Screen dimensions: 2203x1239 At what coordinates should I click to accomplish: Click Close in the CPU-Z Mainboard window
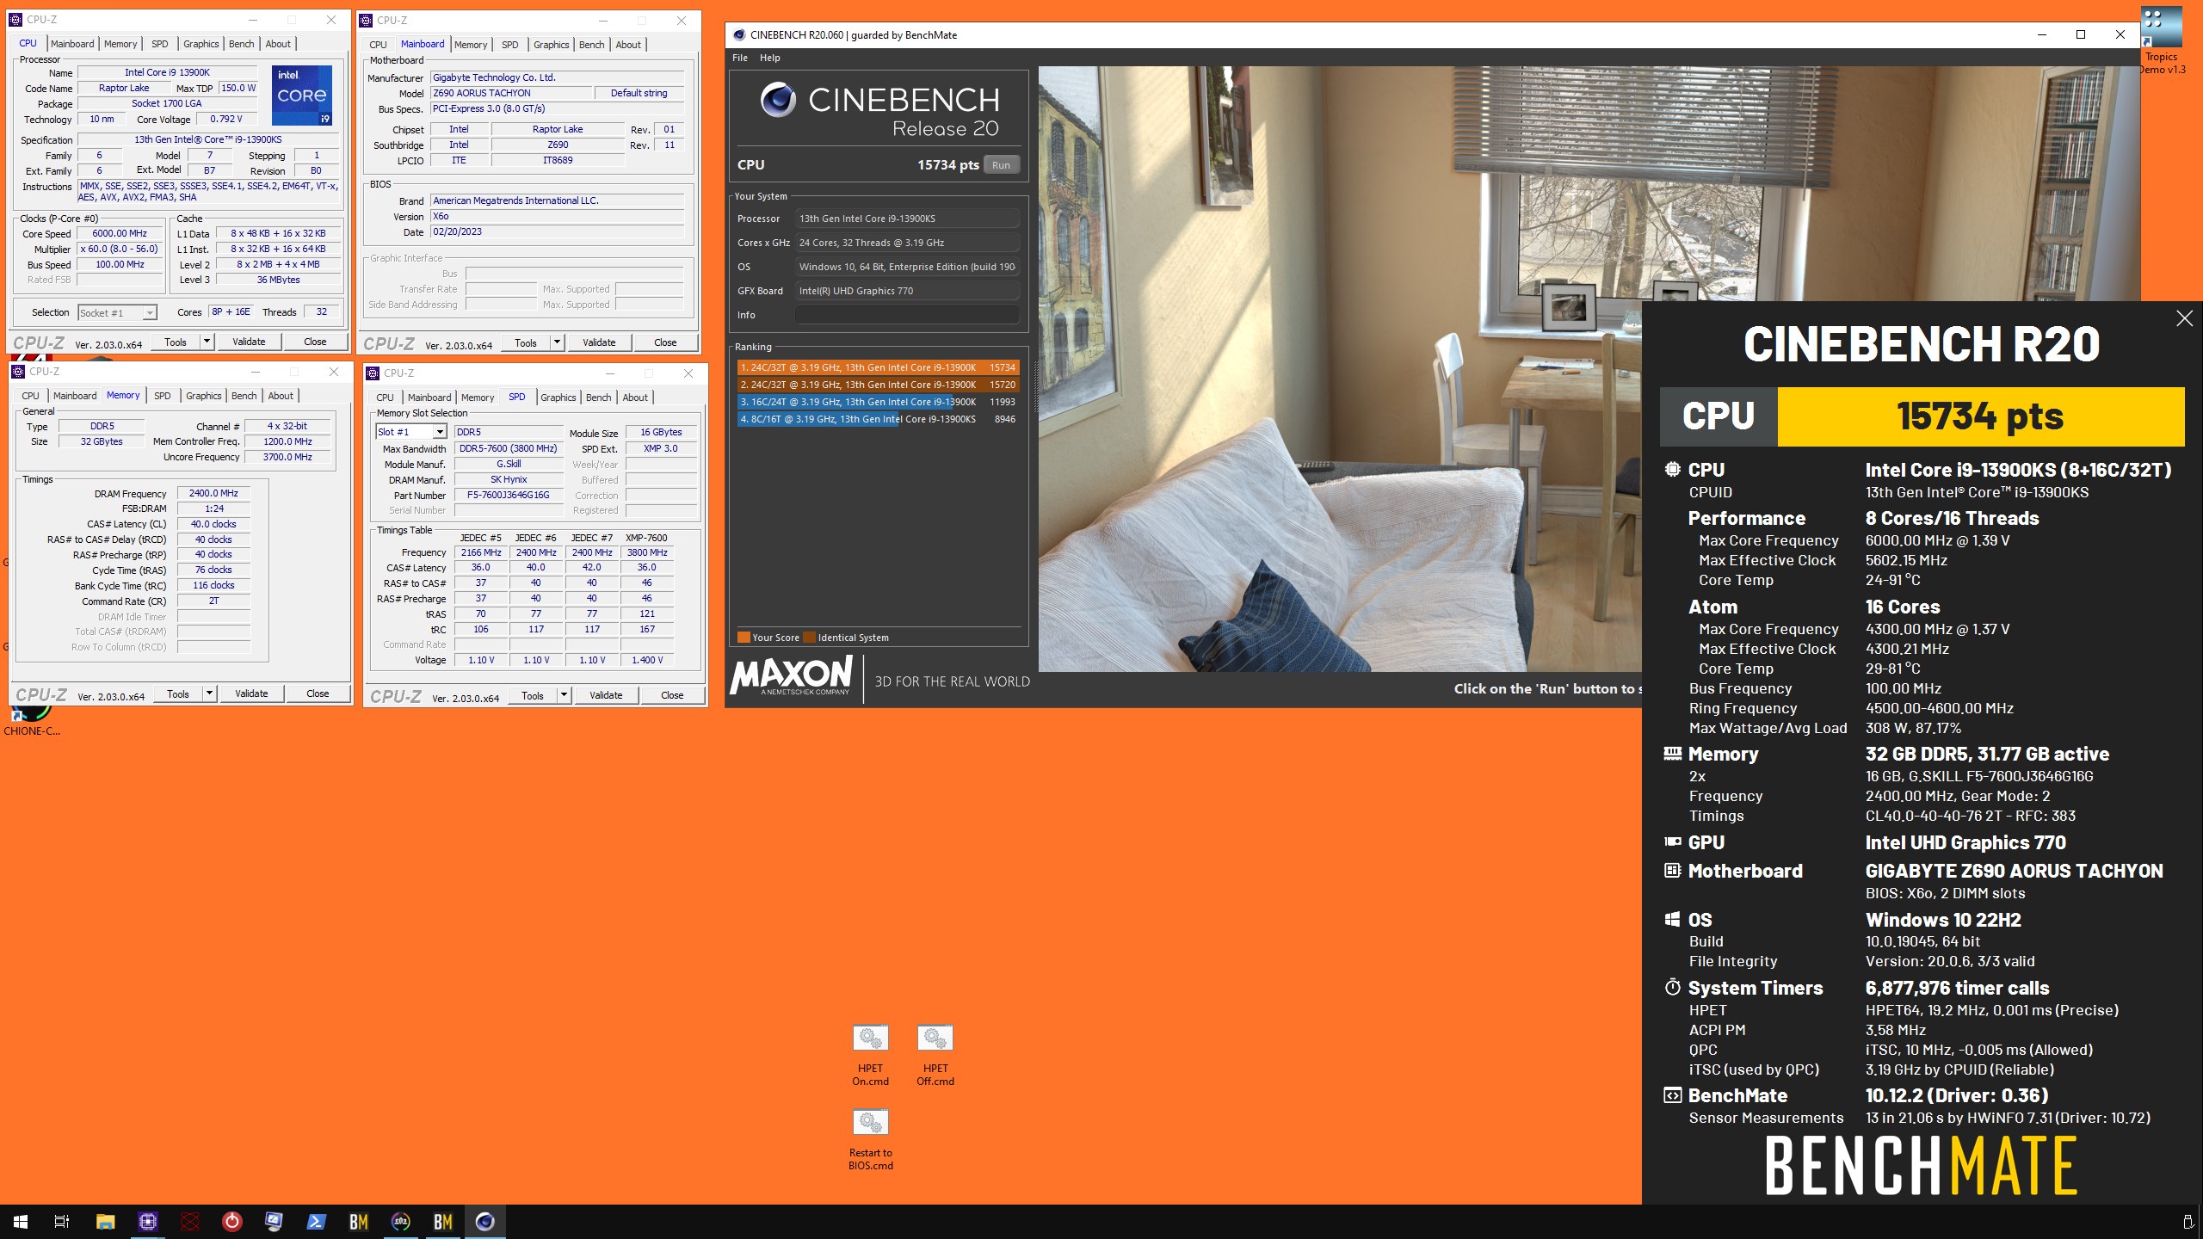pyautogui.click(x=665, y=342)
